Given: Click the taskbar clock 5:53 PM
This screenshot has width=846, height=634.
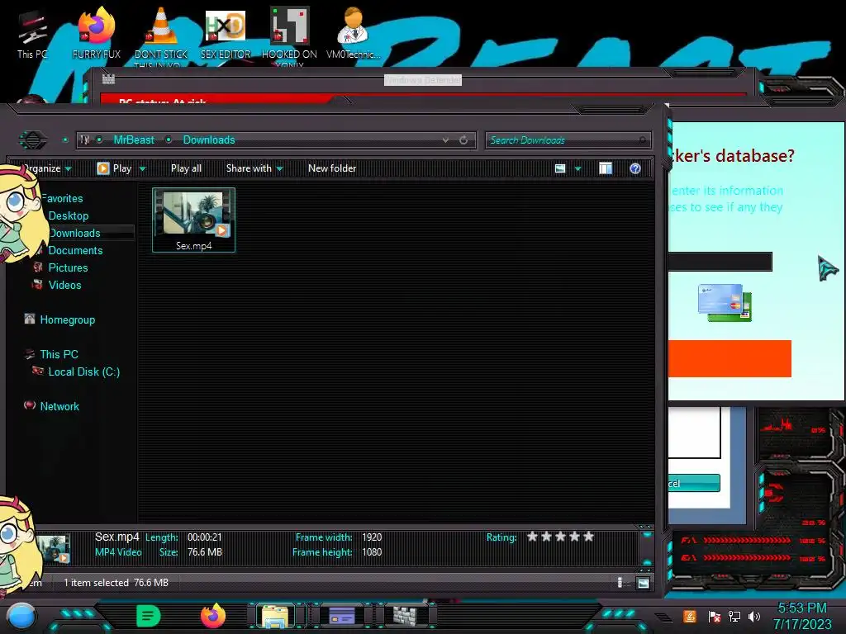Looking at the screenshot, I should [x=801, y=608].
